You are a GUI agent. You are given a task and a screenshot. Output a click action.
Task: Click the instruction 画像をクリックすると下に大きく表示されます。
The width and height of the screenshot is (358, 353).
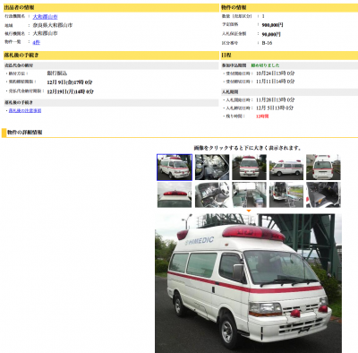click(x=248, y=148)
